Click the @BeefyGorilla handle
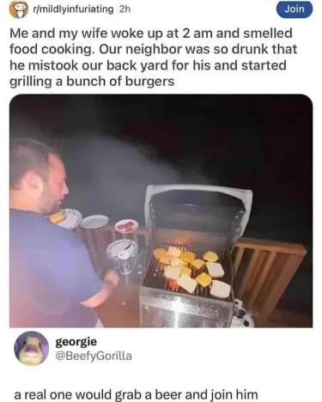 (x=94, y=356)
